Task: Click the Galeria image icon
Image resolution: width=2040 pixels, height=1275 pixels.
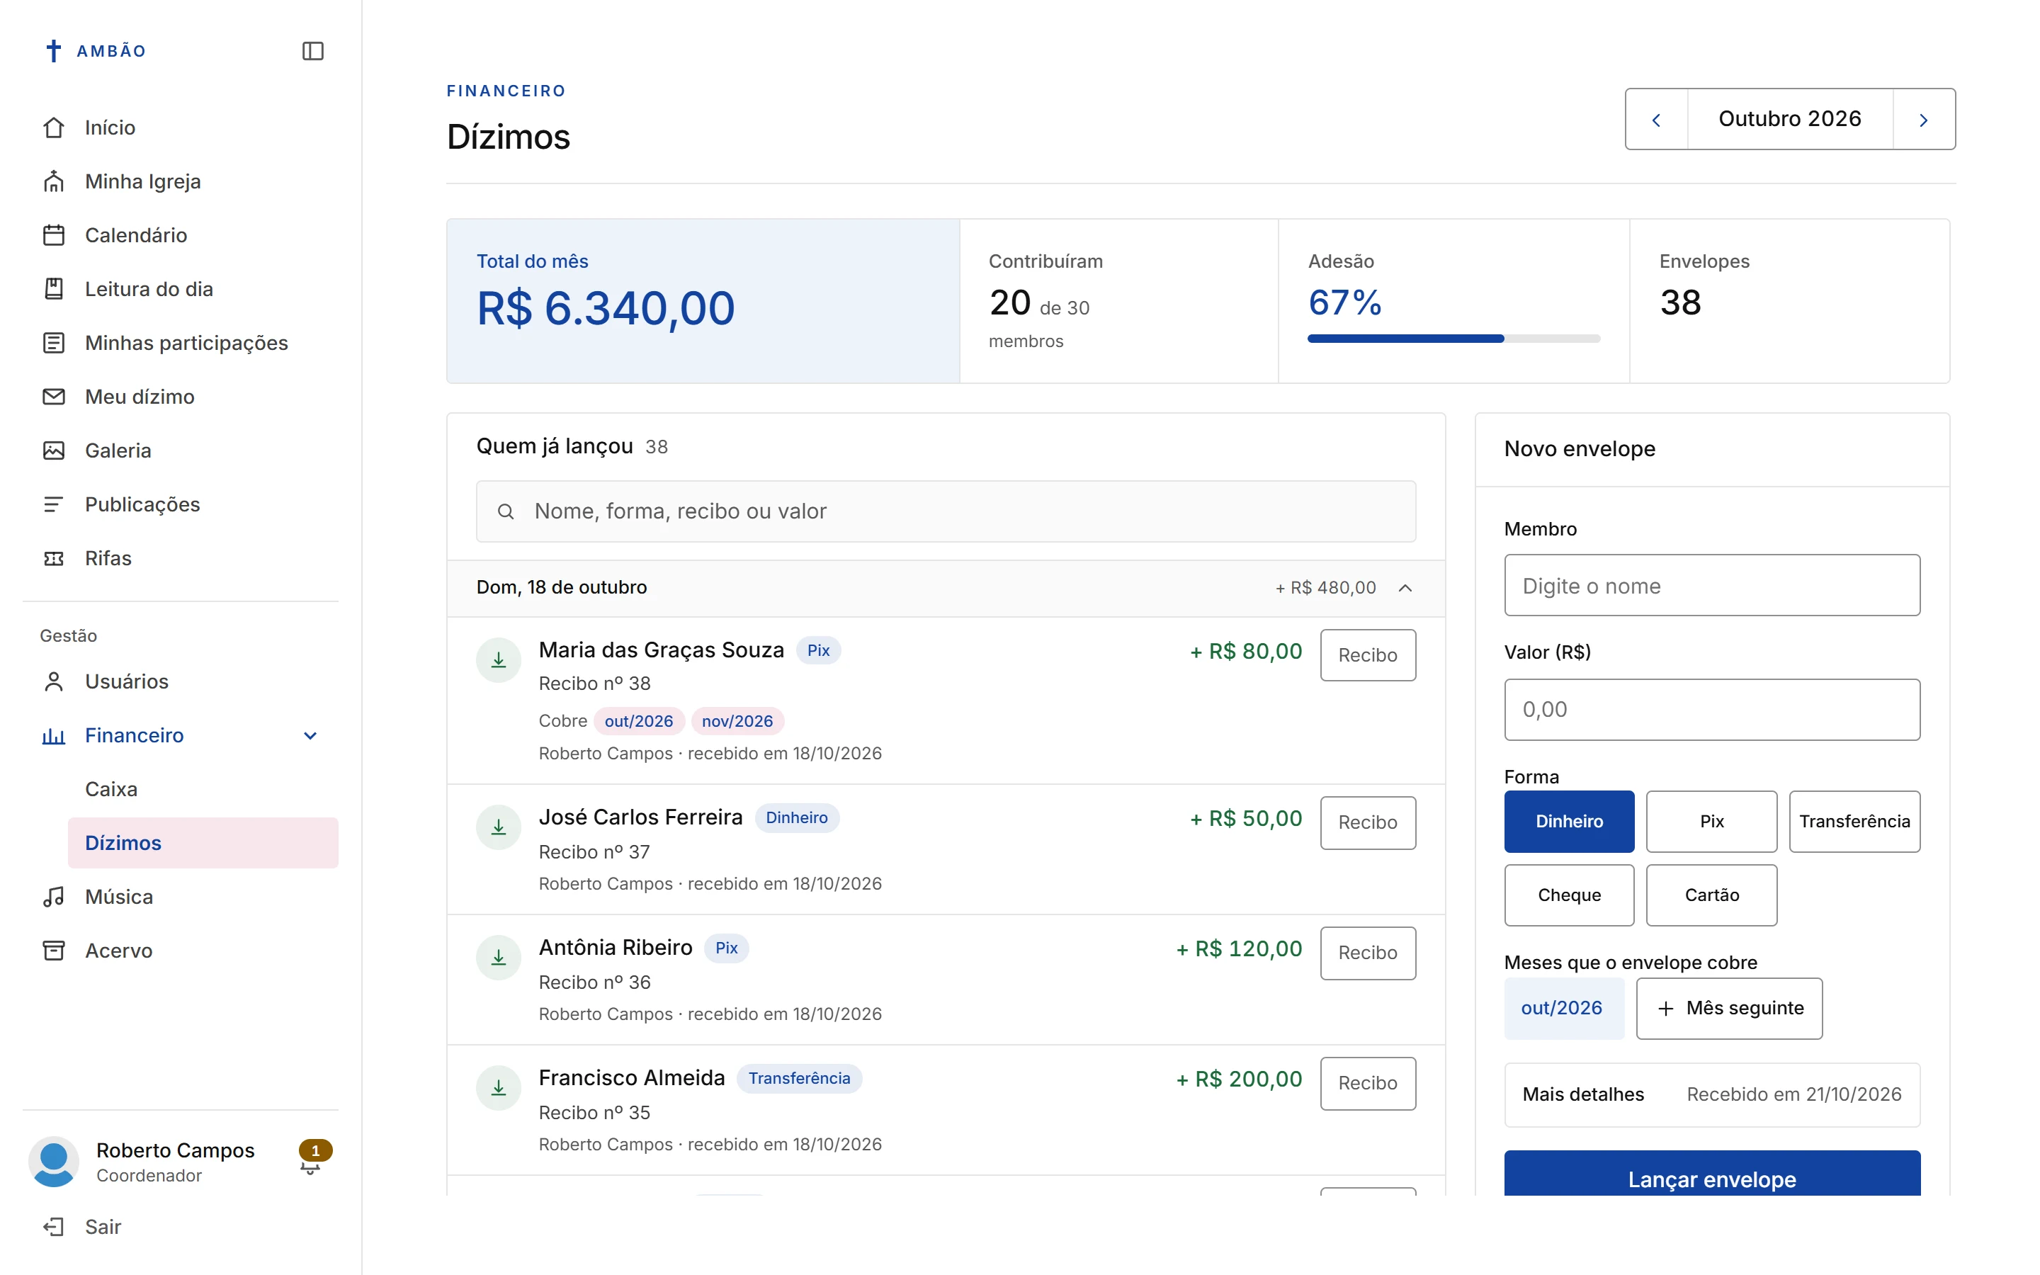Action: tap(54, 450)
